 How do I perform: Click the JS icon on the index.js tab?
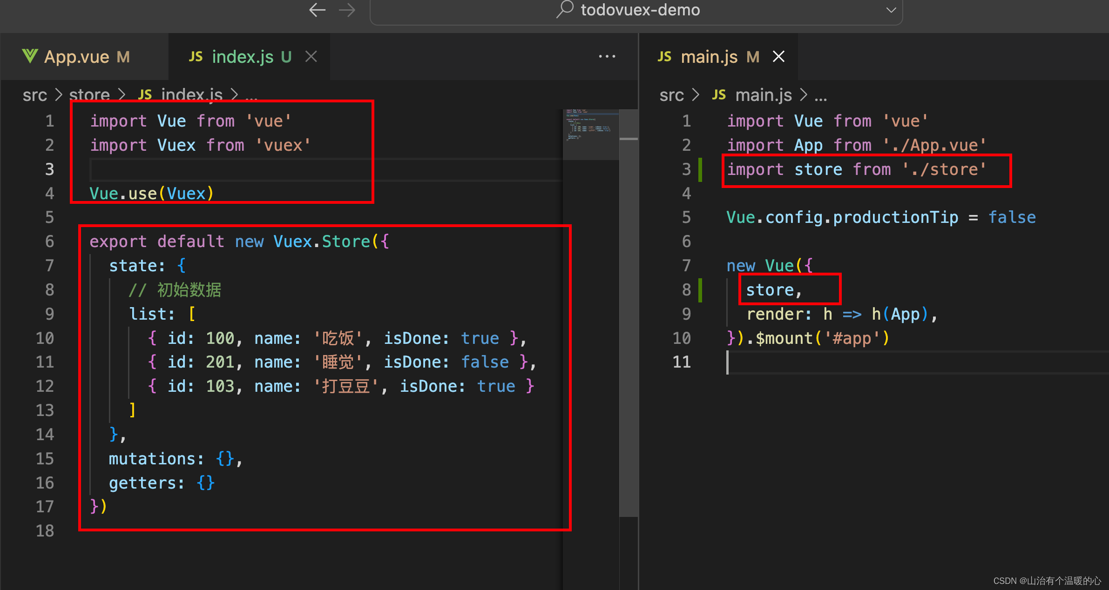(196, 57)
